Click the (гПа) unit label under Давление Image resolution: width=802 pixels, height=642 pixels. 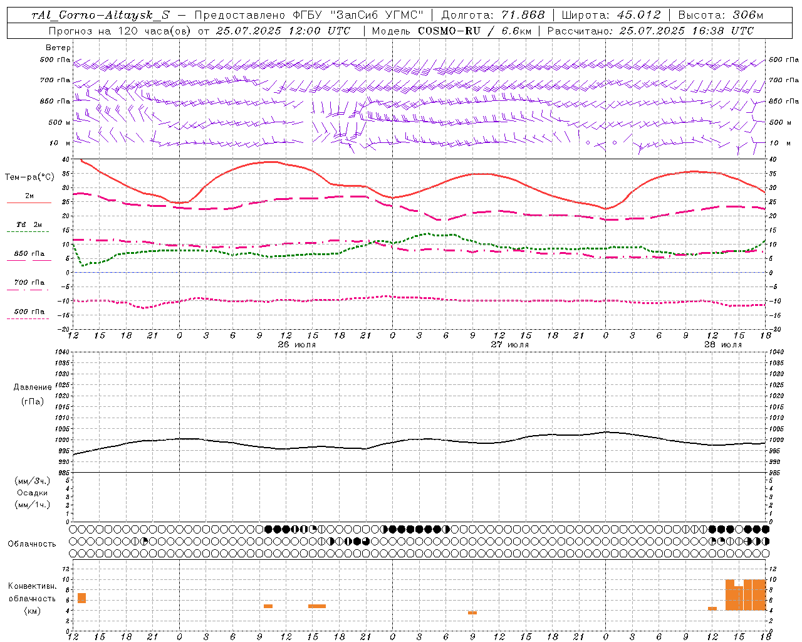point(32,401)
